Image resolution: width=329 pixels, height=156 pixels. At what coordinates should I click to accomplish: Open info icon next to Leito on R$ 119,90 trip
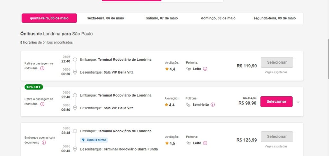(x=205, y=69)
